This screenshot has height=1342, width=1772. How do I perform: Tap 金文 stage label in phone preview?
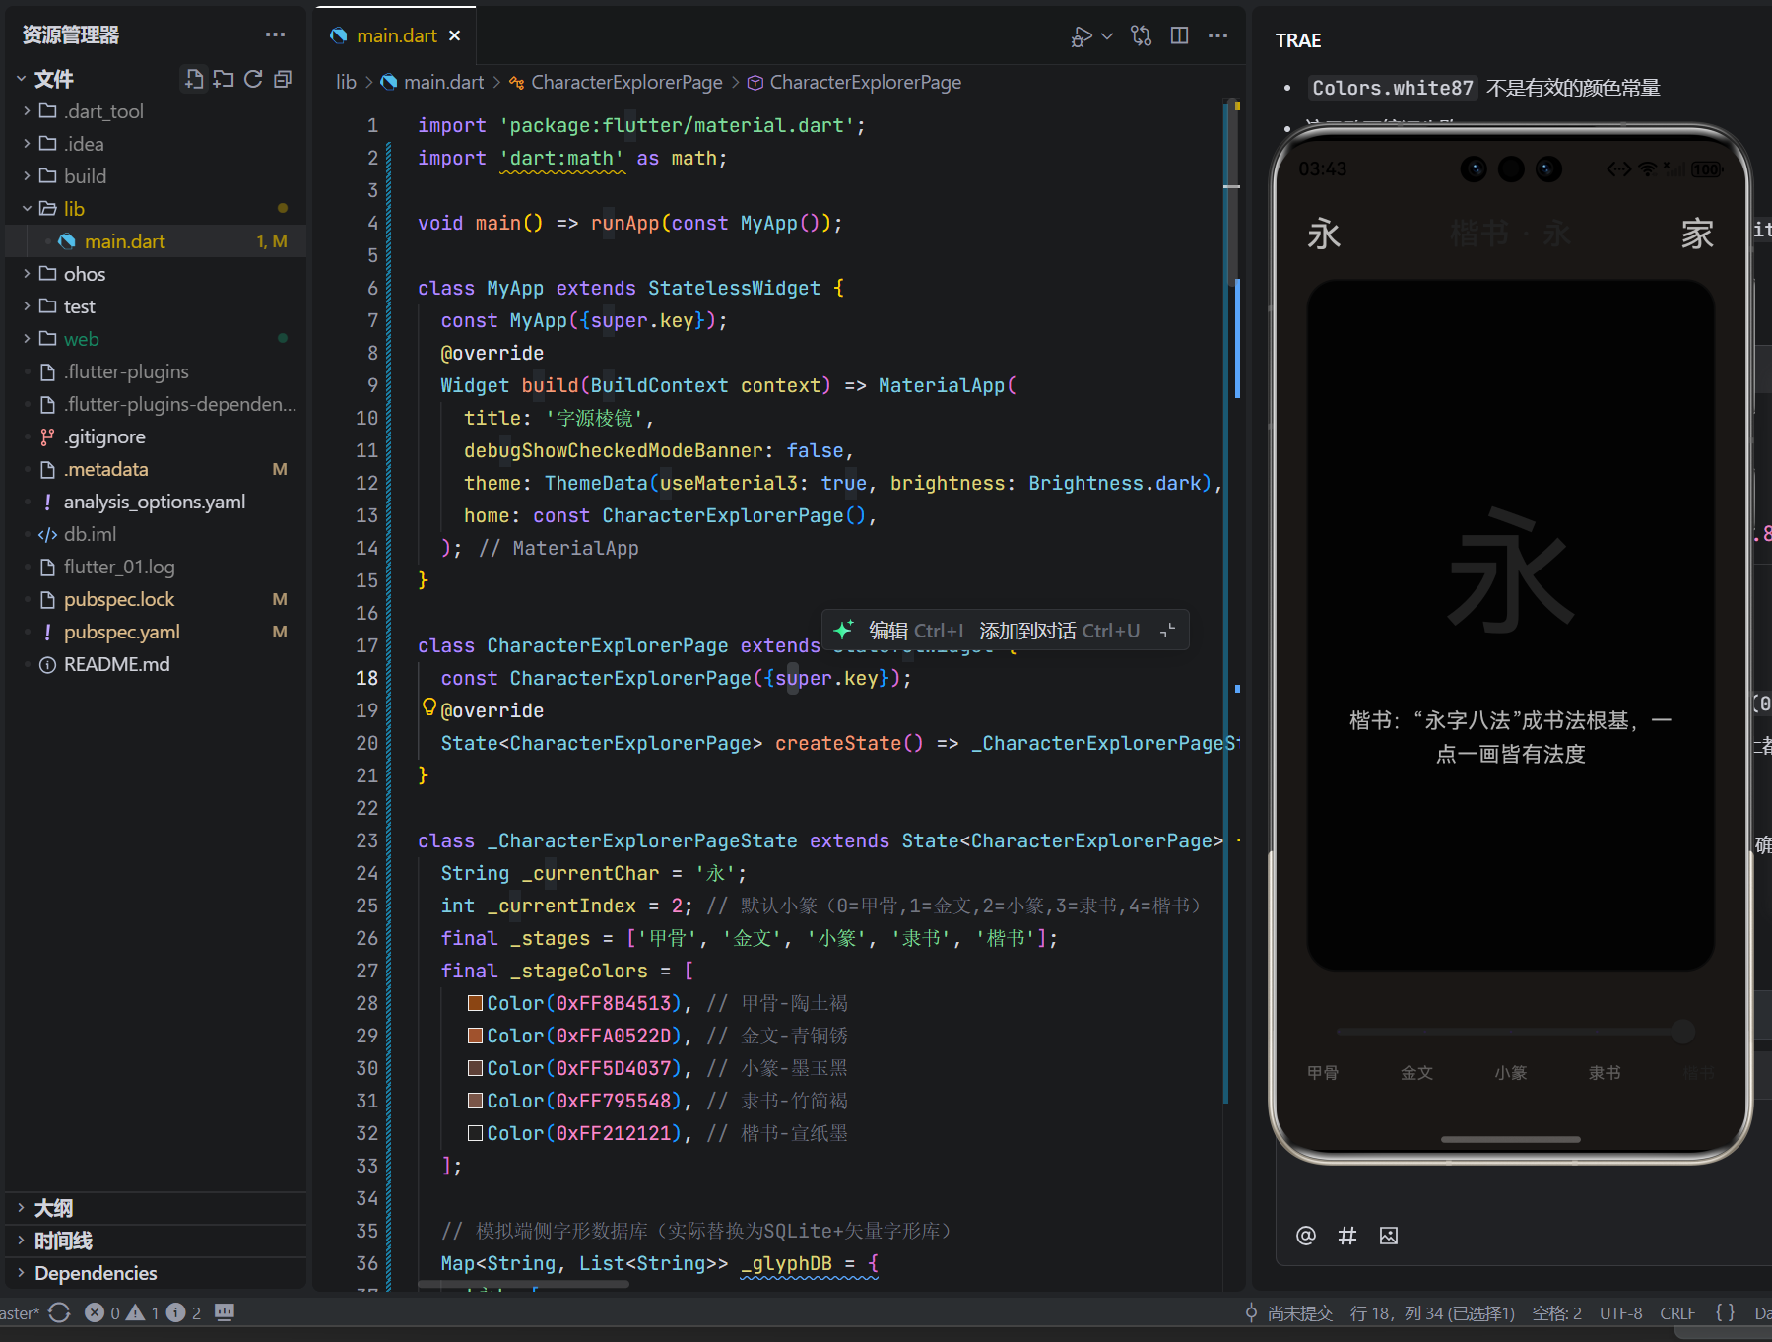click(x=1416, y=1072)
